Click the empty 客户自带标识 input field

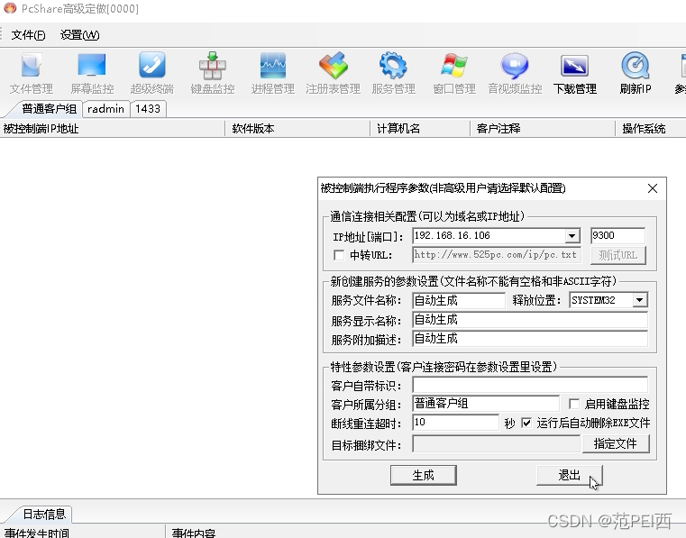tap(530, 385)
